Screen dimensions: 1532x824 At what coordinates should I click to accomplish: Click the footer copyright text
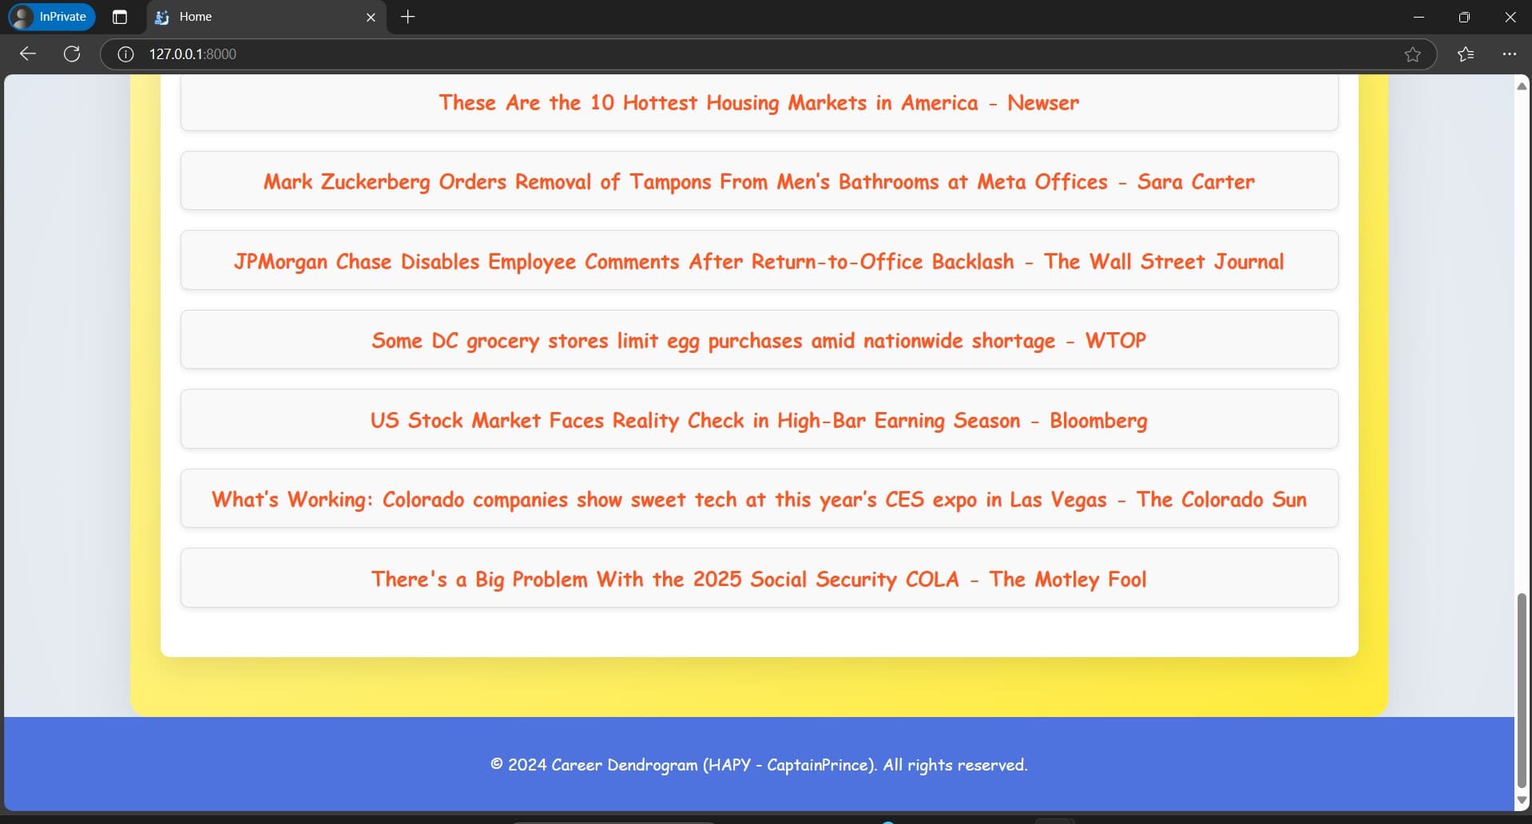[x=759, y=765]
